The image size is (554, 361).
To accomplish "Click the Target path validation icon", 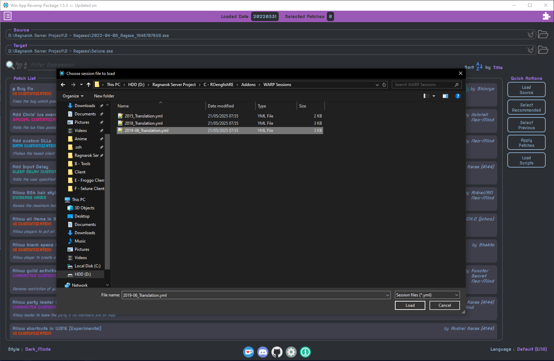I will coord(530,50).
